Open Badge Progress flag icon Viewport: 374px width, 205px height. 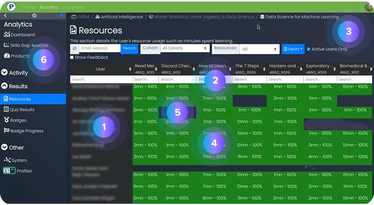(7, 131)
